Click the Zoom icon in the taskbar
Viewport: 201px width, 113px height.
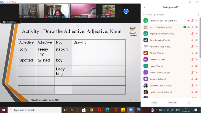(131, 110)
